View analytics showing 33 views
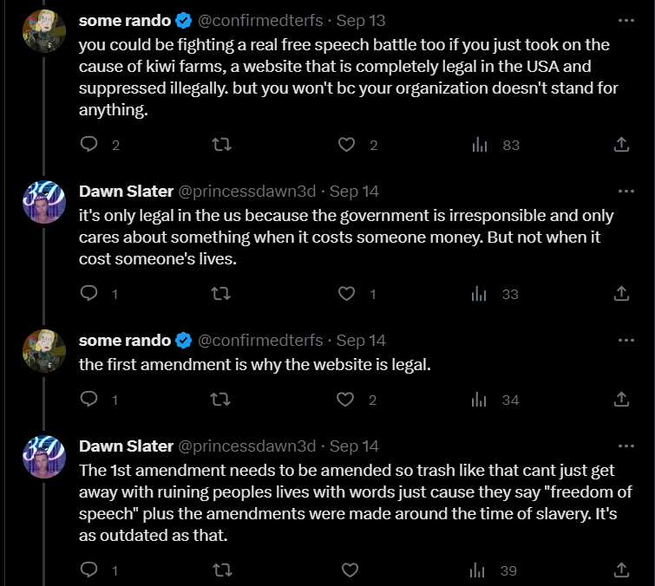Screen dimensions: 655x586 [x=495, y=294]
